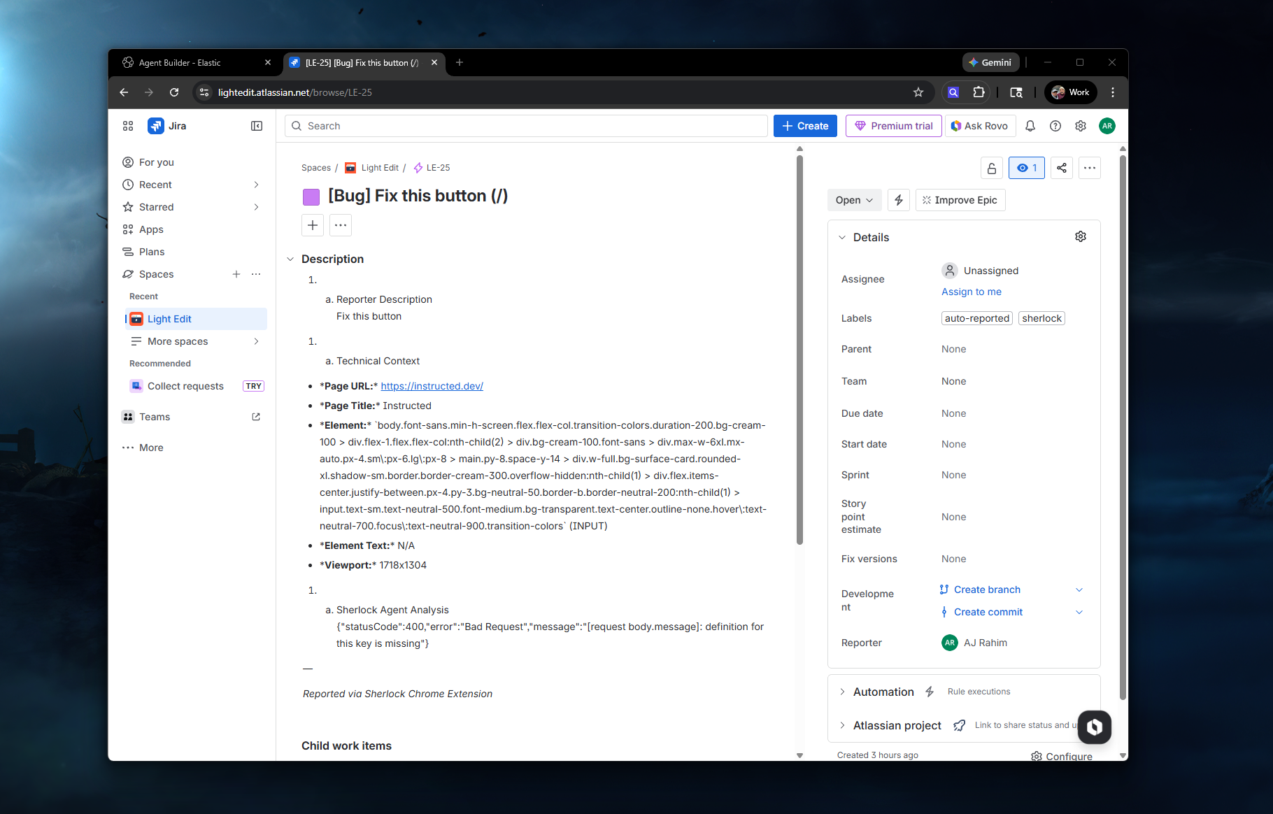The width and height of the screenshot is (1273, 814).
Task: Click the automation lightning bolt button
Action: coord(899,200)
